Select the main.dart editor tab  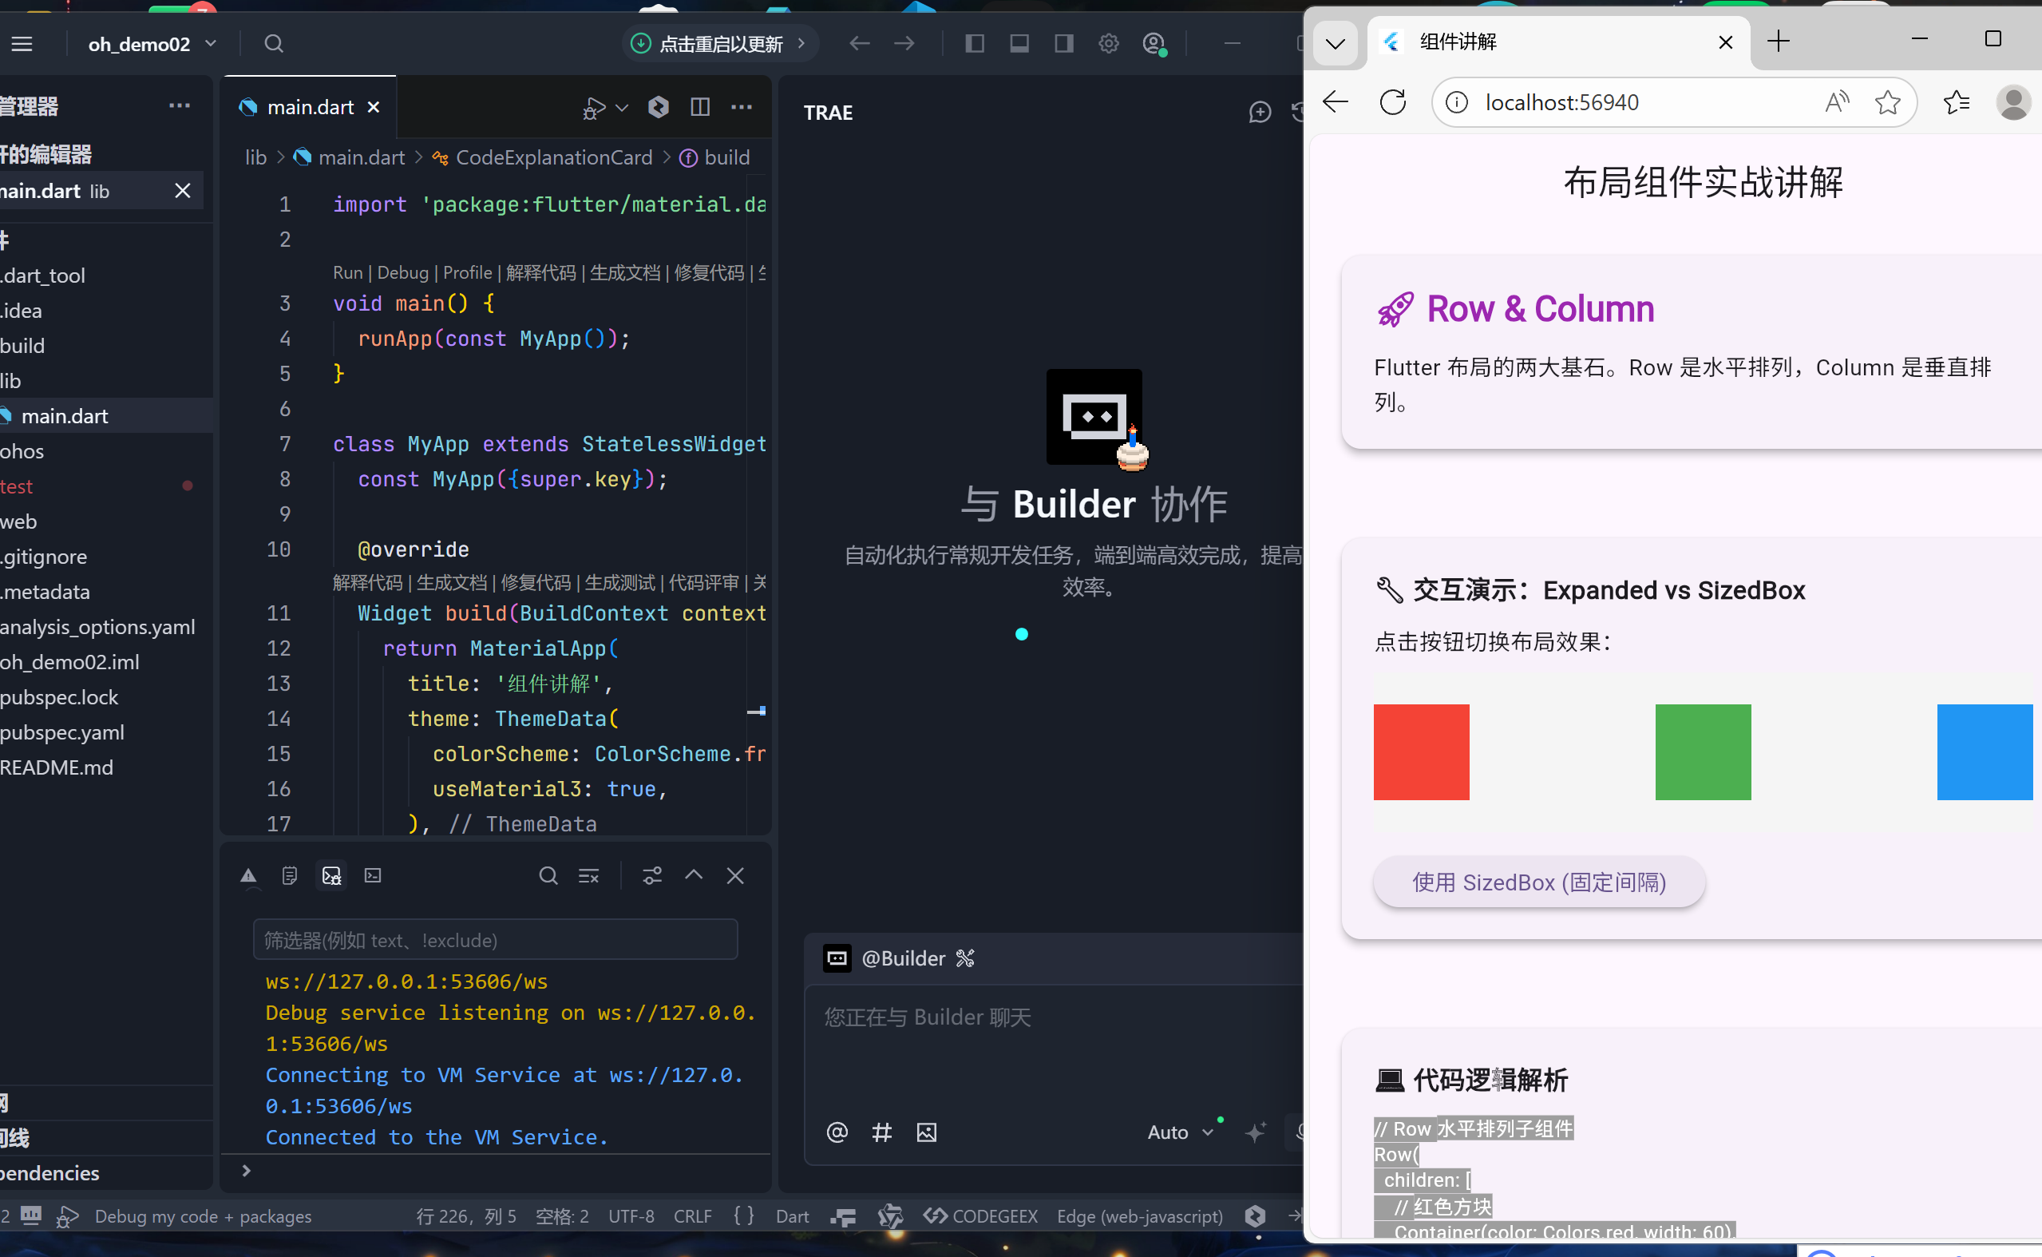(310, 107)
